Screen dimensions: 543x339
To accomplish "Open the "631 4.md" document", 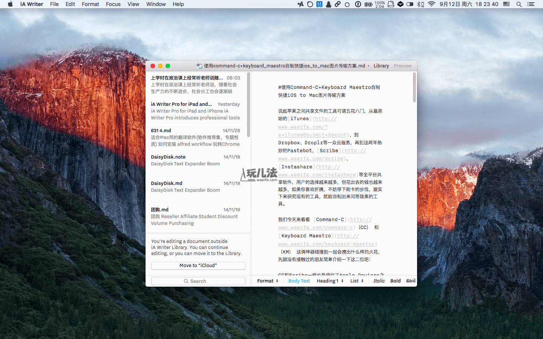I will [x=196, y=137].
